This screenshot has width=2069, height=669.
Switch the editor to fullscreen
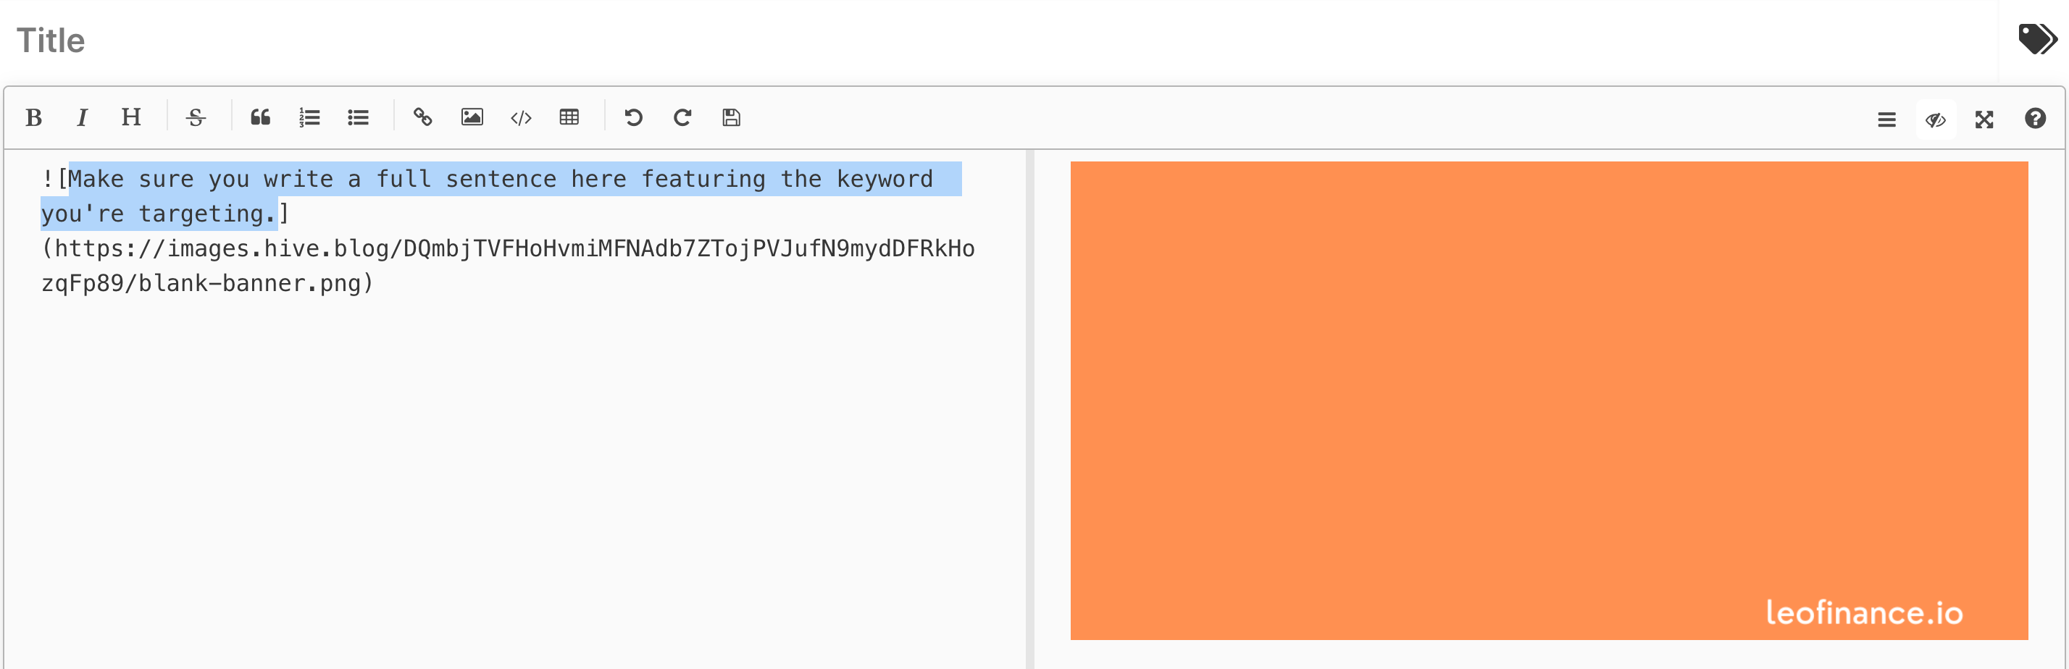pos(1985,119)
